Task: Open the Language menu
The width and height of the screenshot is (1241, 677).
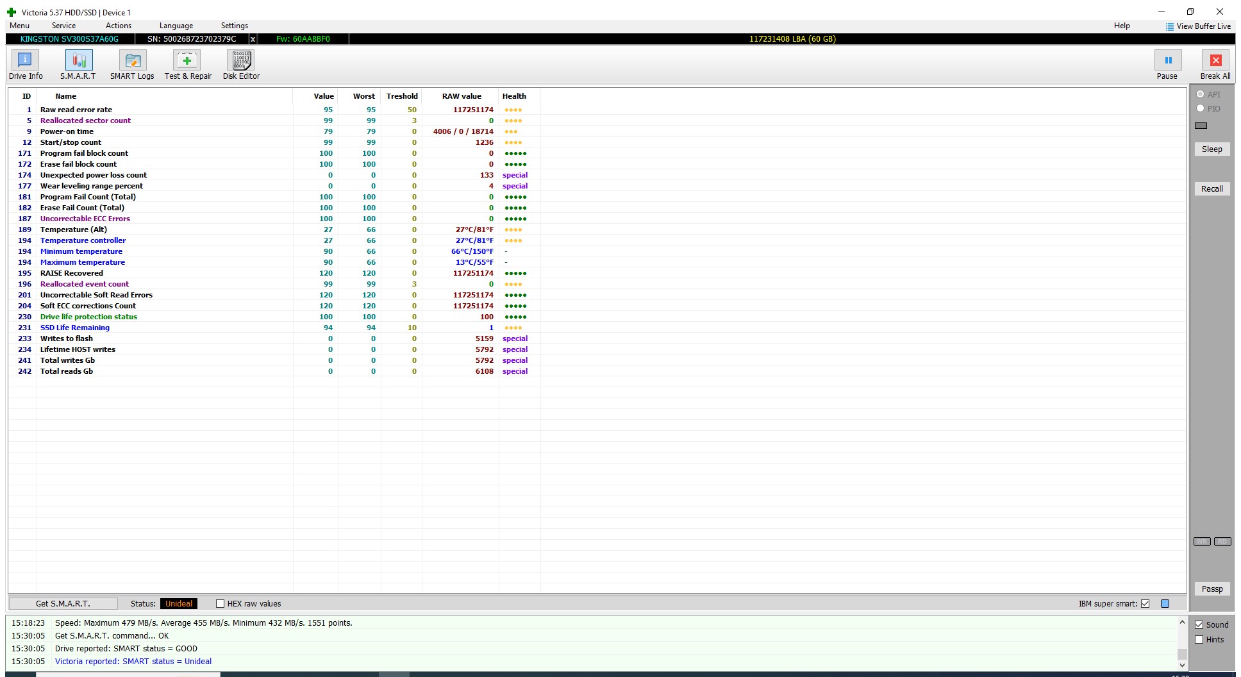Action: click(x=176, y=26)
